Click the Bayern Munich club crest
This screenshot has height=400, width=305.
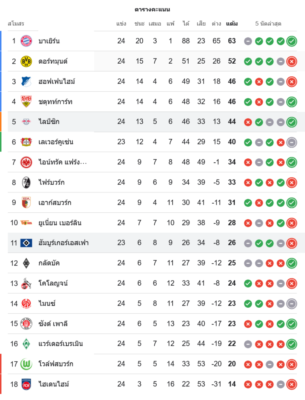click(26, 41)
